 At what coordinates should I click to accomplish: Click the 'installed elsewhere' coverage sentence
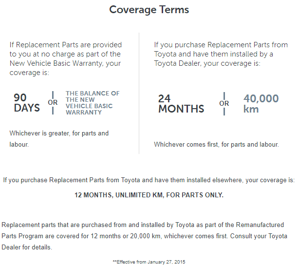[x=149, y=180]
